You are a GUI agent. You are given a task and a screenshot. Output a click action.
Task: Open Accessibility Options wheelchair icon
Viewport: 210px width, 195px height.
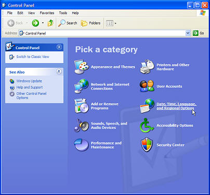147,125
